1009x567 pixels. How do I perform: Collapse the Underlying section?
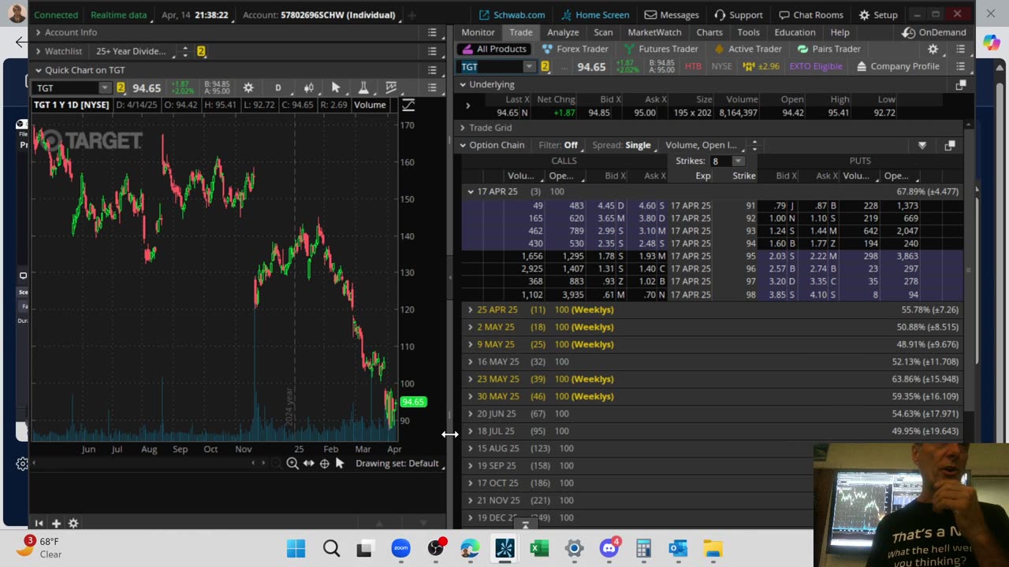point(463,84)
